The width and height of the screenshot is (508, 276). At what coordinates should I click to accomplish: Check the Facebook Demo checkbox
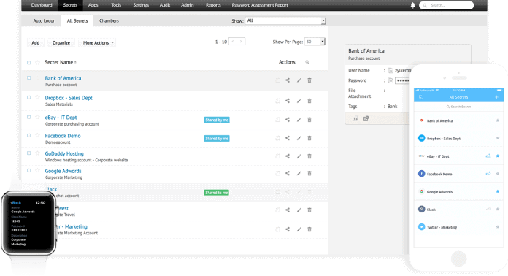coord(29,135)
